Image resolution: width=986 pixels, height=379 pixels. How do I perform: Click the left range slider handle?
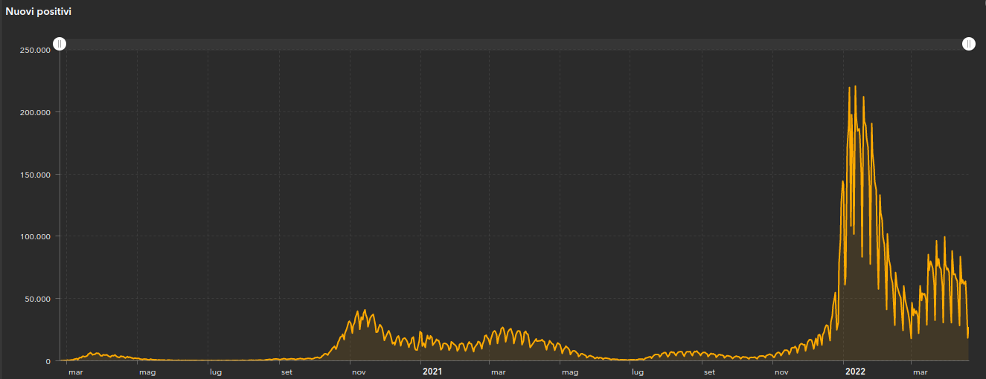[60, 44]
